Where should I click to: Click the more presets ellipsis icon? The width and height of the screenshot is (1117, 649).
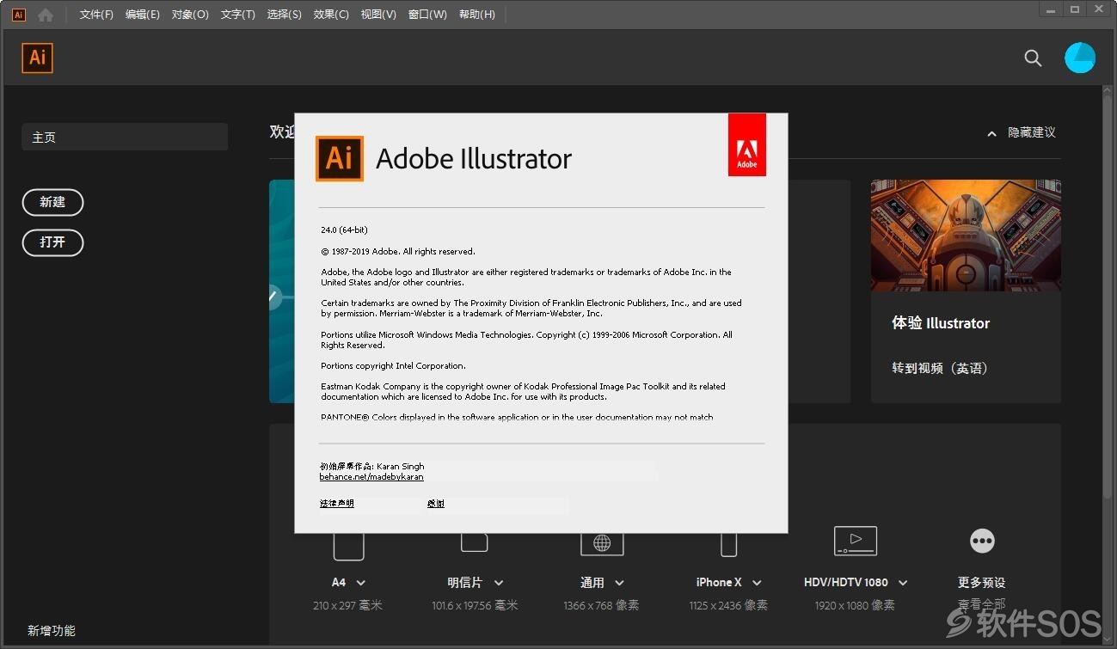982,541
